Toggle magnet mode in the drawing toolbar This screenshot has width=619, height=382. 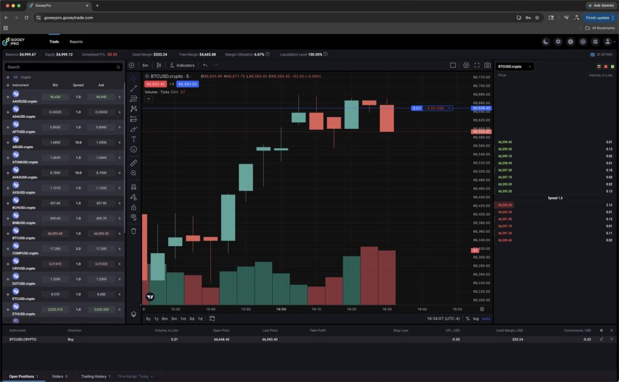pos(134,186)
